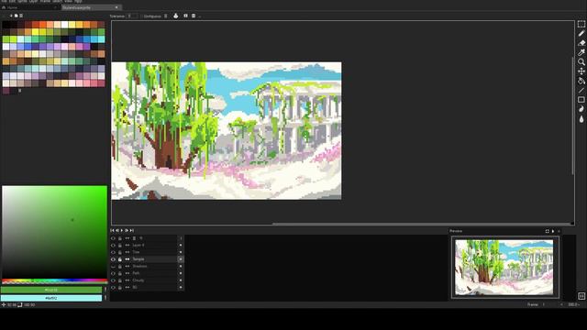Toggle visibility of Temple layer
Image resolution: width=587 pixels, height=330 pixels.
[113, 259]
